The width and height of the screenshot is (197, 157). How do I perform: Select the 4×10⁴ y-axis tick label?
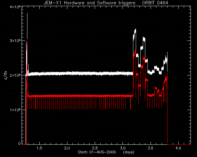(x=15, y=7)
